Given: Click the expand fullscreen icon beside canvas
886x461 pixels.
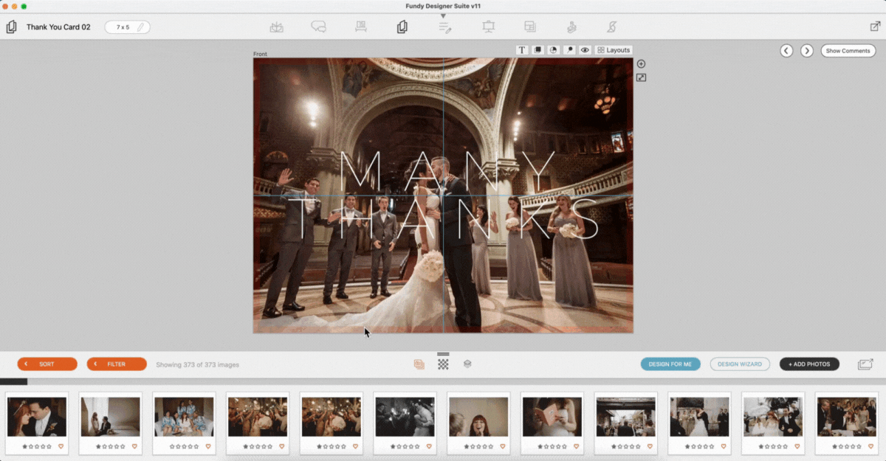Looking at the screenshot, I should pyautogui.click(x=641, y=77).
